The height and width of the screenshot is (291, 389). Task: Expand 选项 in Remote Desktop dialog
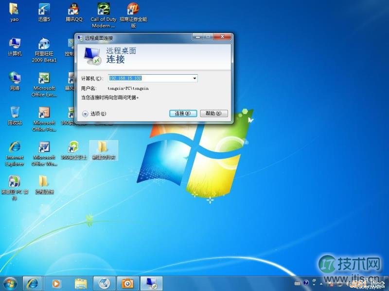[x=94, y=113]
